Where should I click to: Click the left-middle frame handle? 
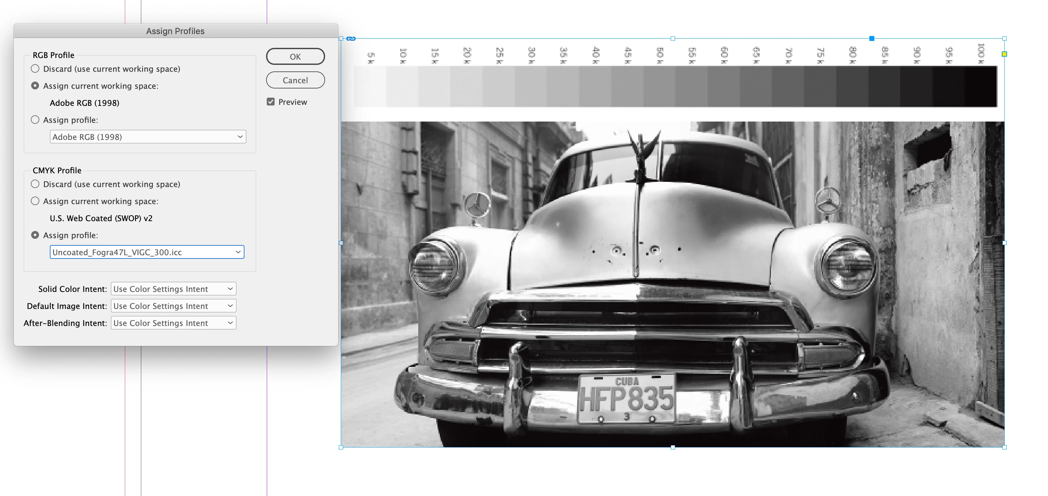point(341,243)
